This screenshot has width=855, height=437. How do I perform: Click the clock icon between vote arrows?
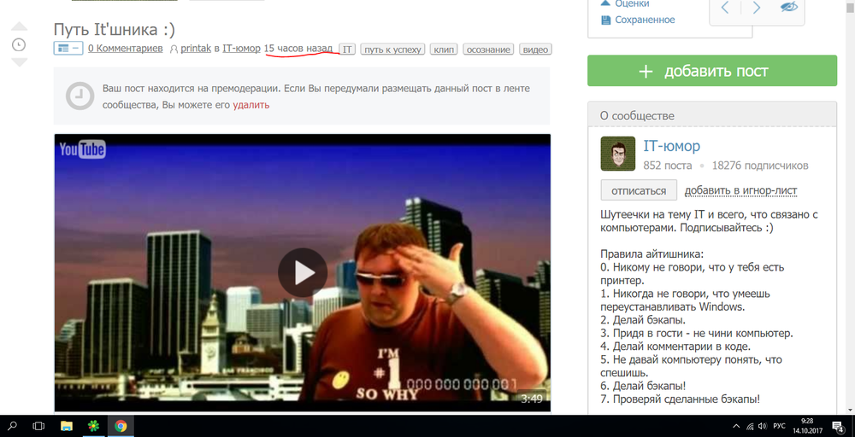(x=19, y=44)
